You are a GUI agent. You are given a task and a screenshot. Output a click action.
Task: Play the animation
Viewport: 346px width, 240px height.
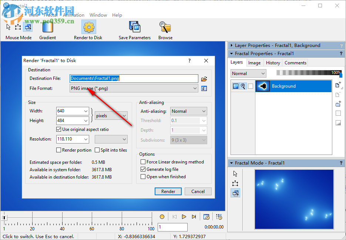pyautogui.click(x=184, y=217)
